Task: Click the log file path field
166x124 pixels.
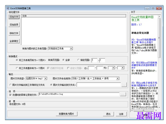Action: point(79,94)
